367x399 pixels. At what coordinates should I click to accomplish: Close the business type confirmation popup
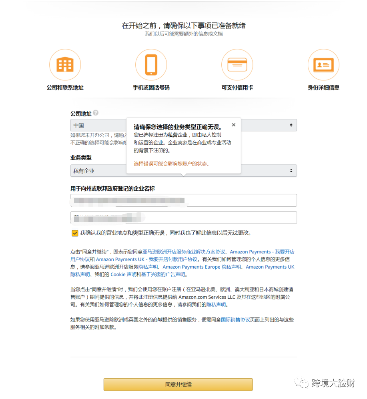coord(234,124)
